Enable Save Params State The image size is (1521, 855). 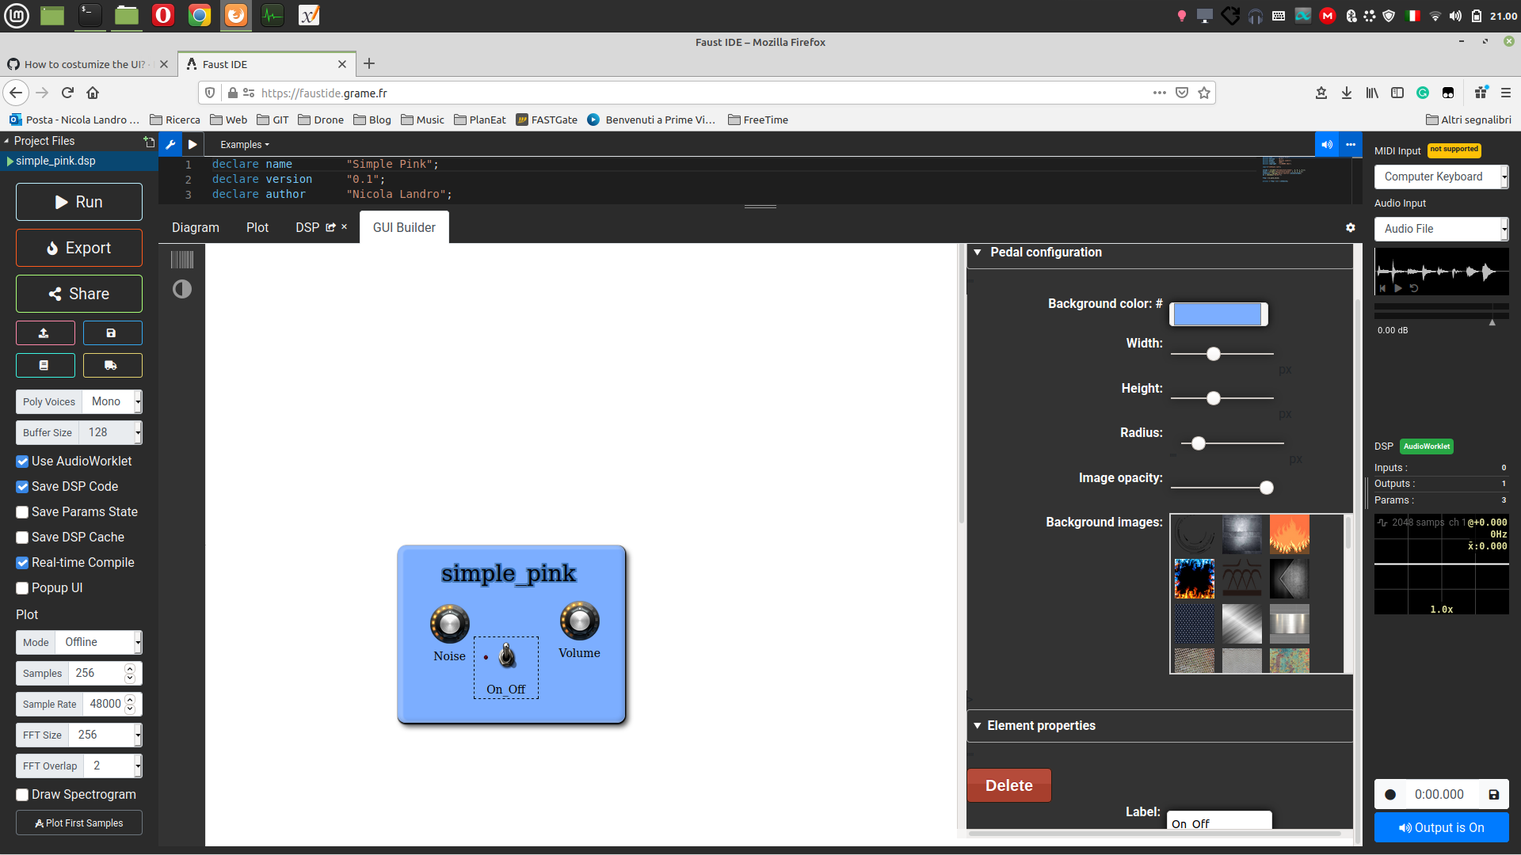(x=22, y=512)
